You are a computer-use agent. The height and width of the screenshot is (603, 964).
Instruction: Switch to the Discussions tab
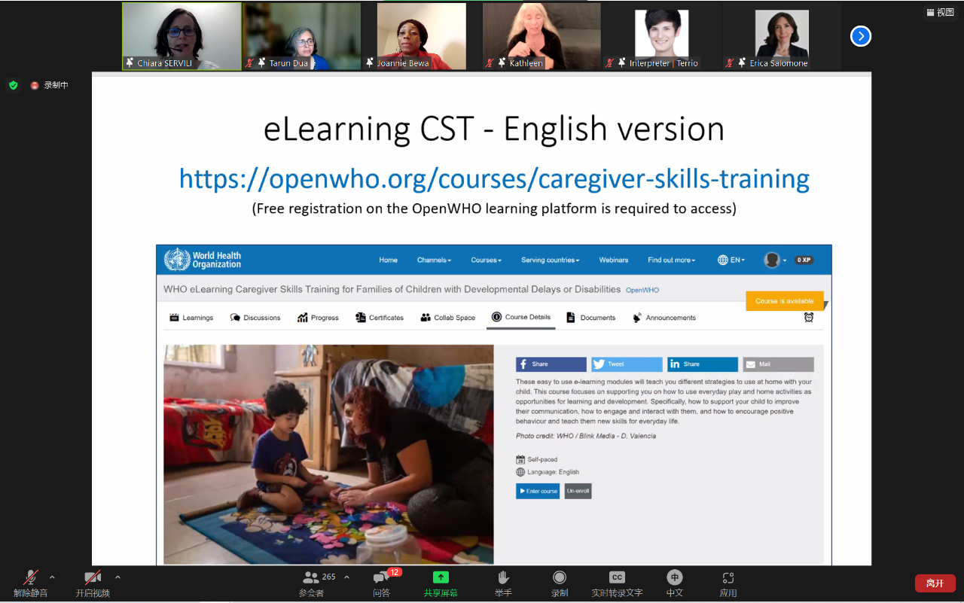255,318
